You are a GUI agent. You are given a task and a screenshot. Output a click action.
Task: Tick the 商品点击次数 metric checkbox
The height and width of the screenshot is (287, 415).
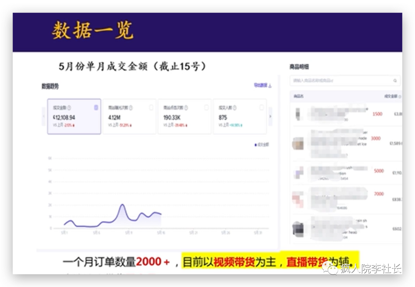(206, 108)
